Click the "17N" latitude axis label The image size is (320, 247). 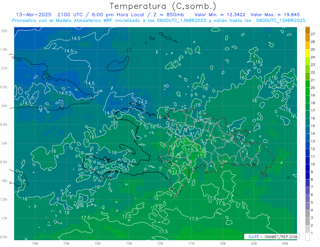tap(4, 218)
